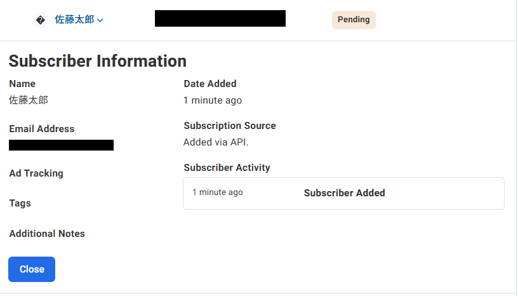Click the Tags label

[x=20, y=203]
